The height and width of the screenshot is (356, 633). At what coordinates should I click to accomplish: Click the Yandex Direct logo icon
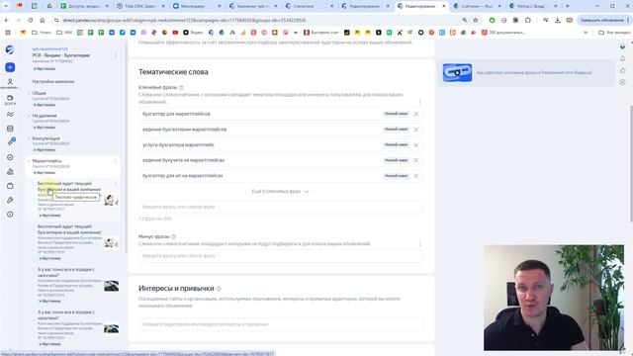10,49
